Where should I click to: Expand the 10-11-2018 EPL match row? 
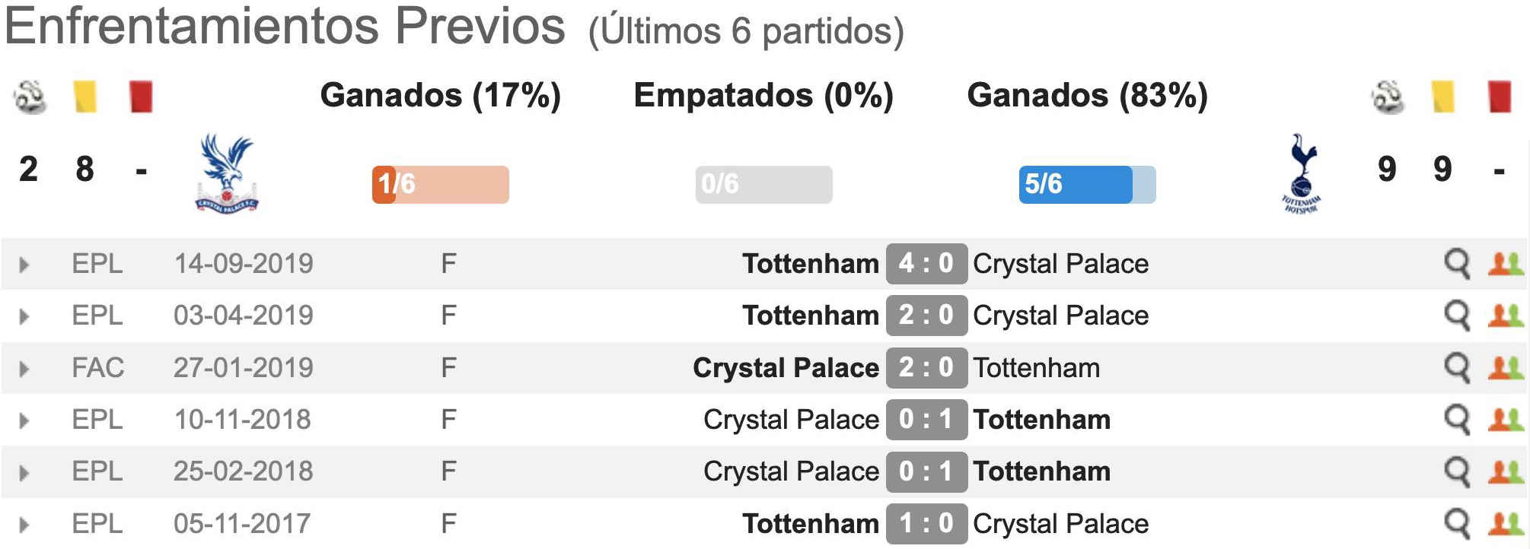click(24, 420)
